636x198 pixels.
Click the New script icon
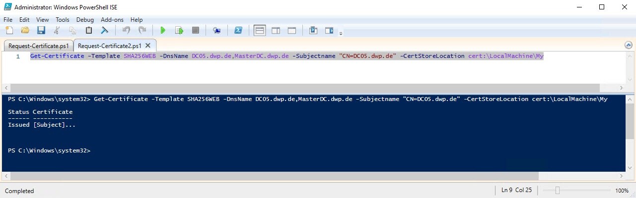9,31
